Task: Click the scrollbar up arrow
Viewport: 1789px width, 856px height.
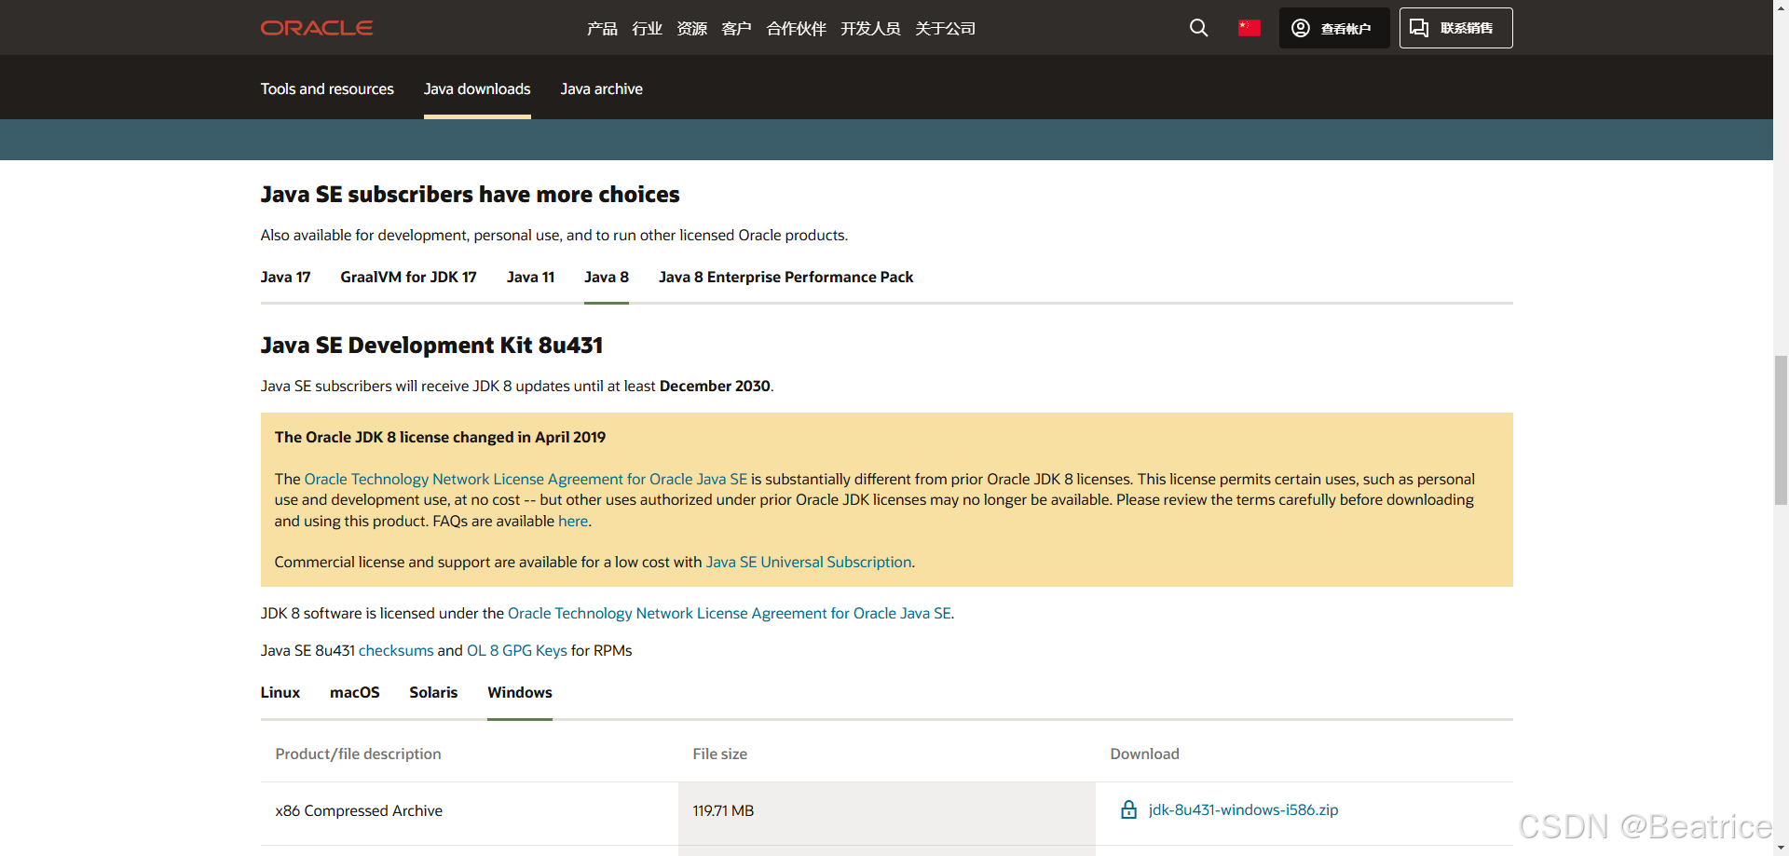Action: (1781, 7)
